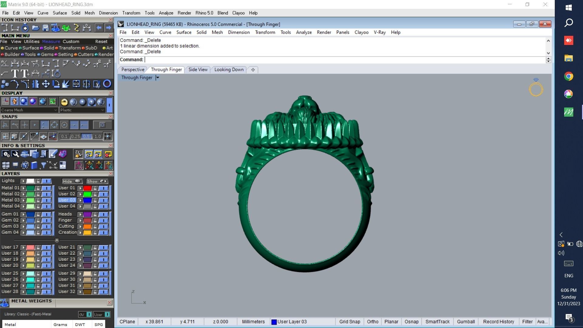This screenshot has height=328, width=583.
Task: Select the gold sphere material icon
Action: click(64, 102)
